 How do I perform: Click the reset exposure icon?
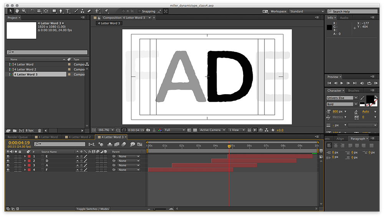pyautogui.click(x=273, y=130)
